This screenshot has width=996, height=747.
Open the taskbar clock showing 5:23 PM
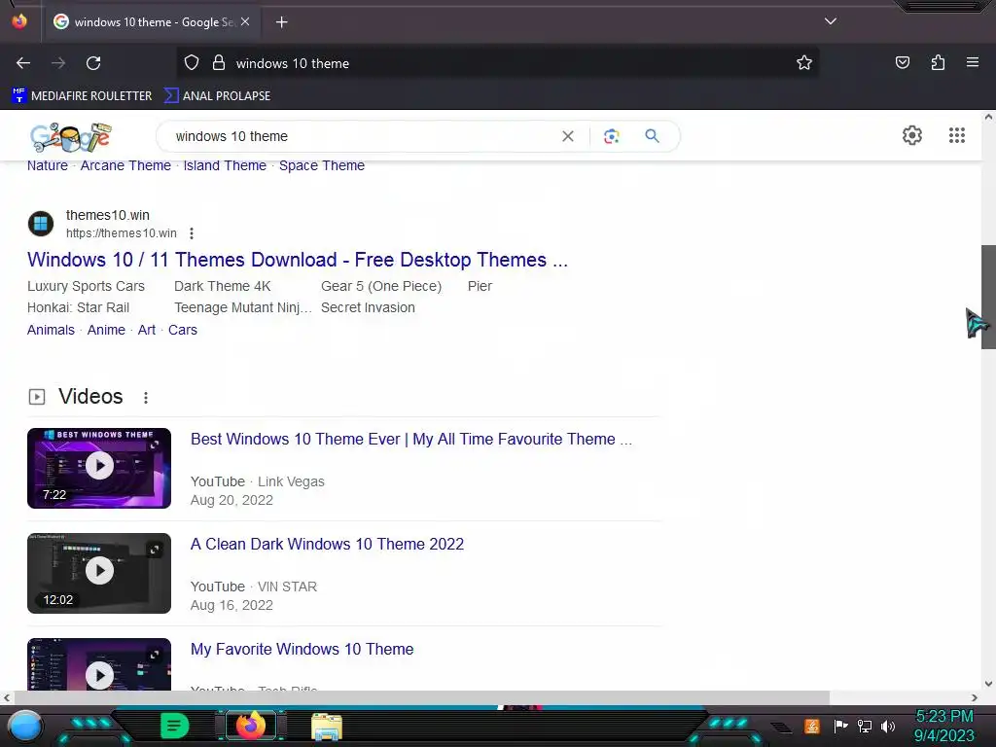click(x=944, y=726)
